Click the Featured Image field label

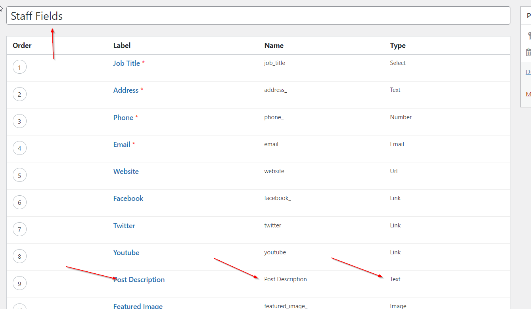point(138,306)
